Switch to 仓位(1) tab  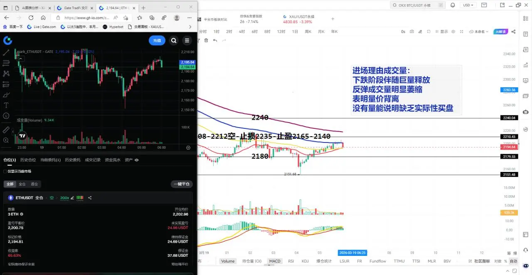[10, 160]
